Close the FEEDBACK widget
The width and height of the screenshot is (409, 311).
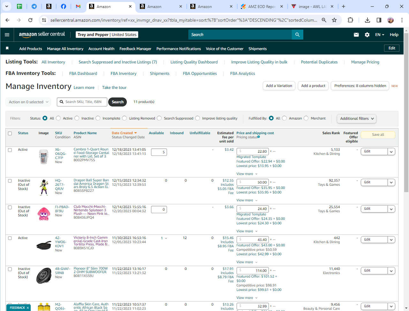[28, 308]
